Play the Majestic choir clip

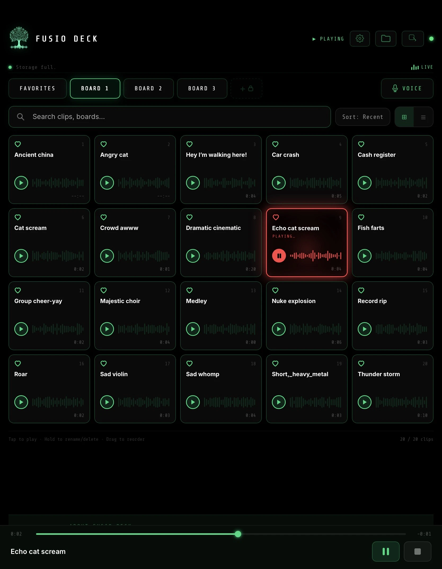point(107,329)
